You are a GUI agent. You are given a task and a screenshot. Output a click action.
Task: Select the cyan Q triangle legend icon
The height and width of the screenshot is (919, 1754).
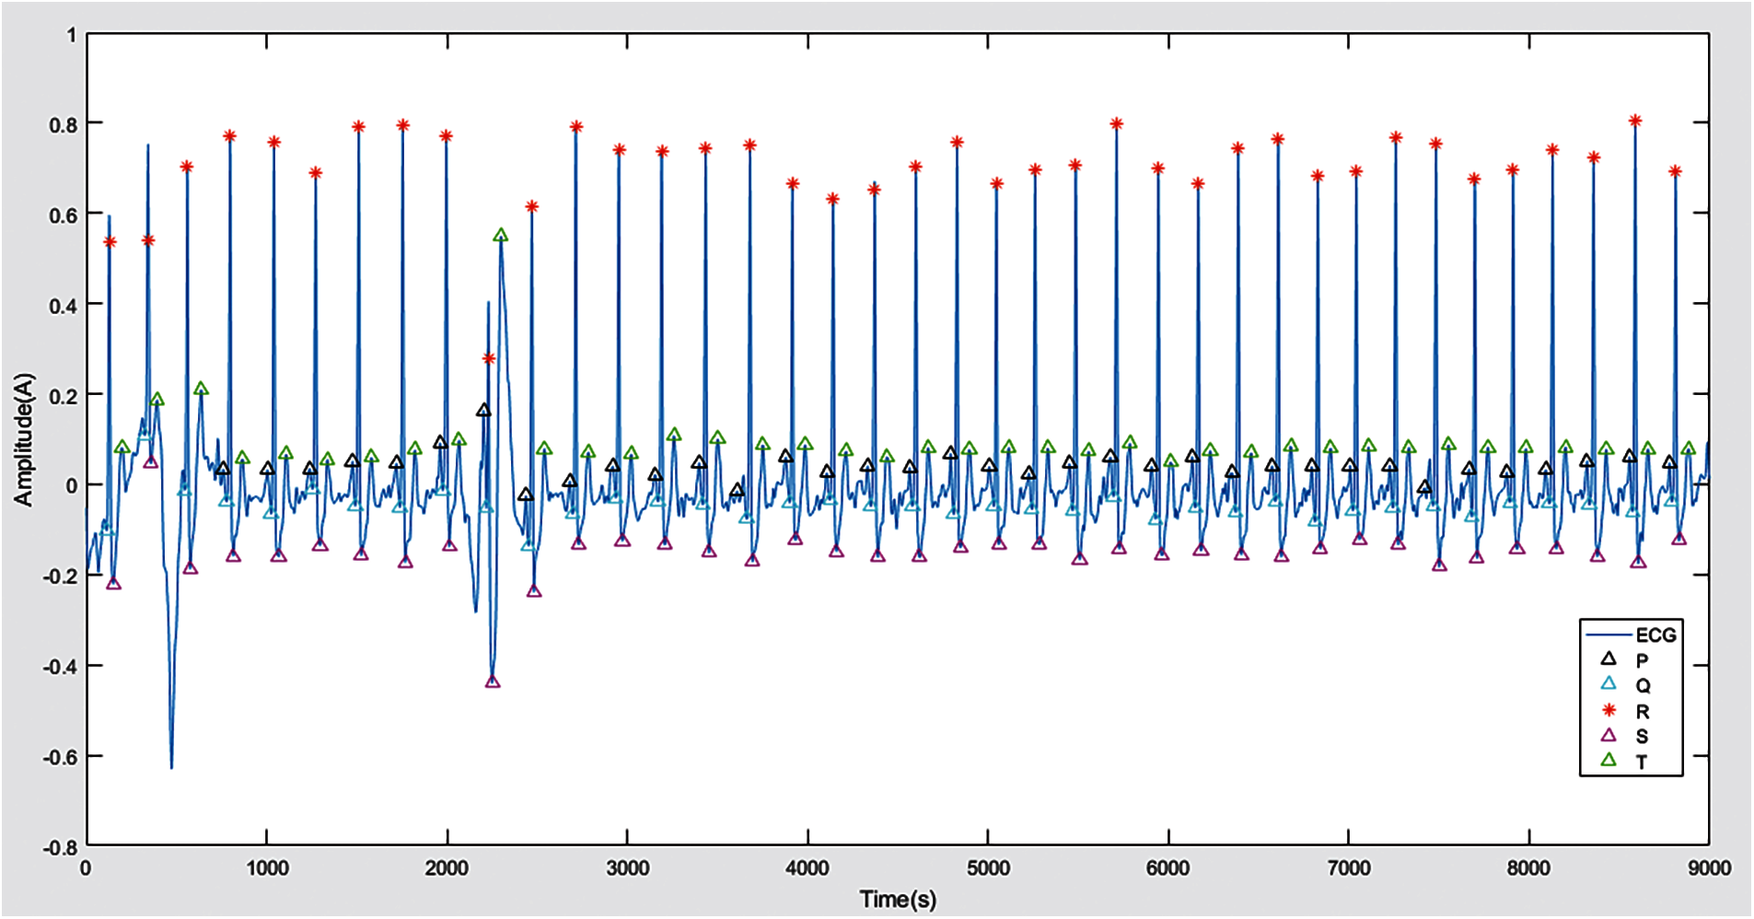click(x=1609, y=683)
